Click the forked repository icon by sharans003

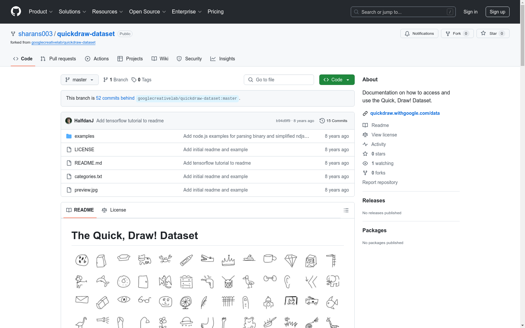click(13, 34)
